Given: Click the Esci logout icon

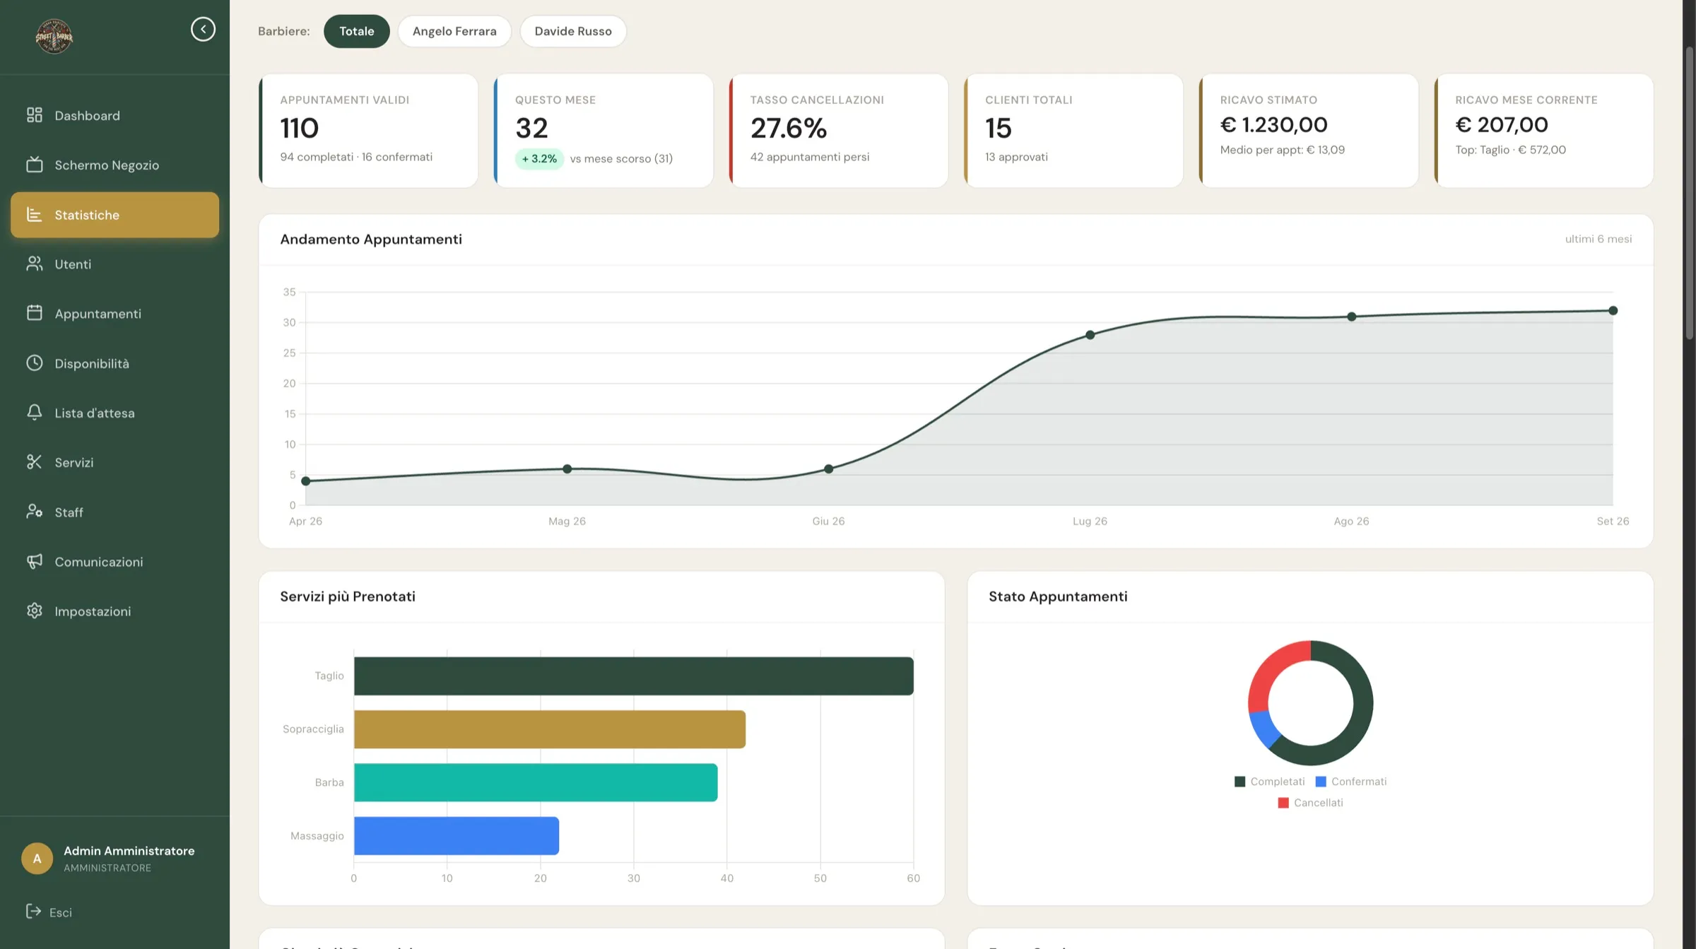Looking at the screenshot, I should point(33,912).
